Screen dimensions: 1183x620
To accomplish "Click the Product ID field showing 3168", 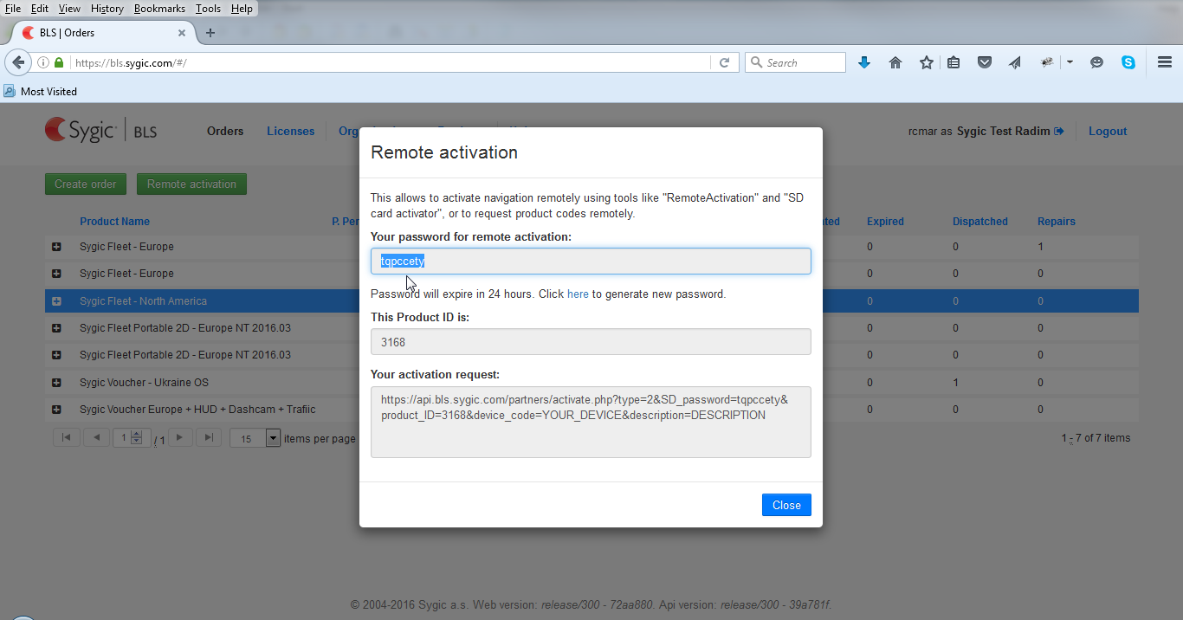I will click(x=591, y=342).
